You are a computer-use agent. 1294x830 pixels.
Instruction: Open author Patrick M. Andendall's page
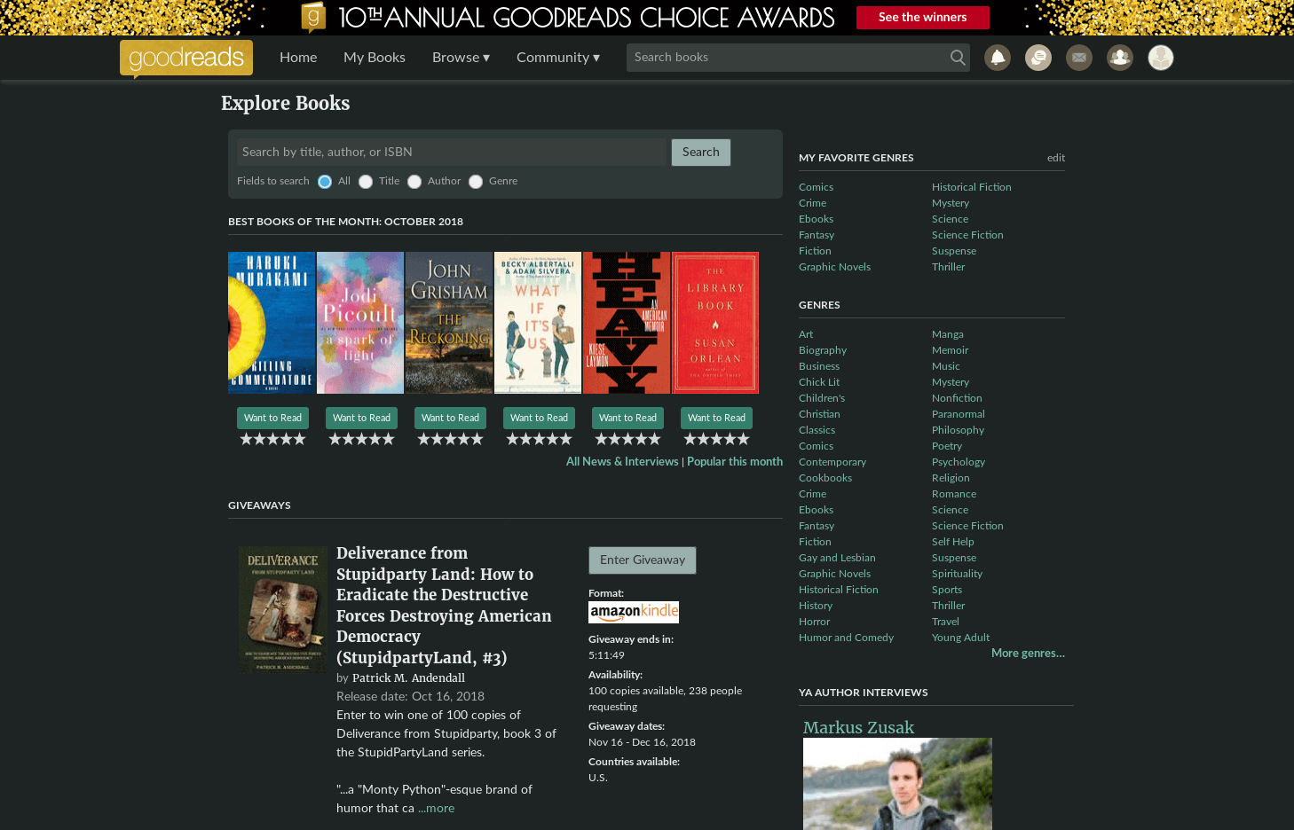tap(408, 678)
